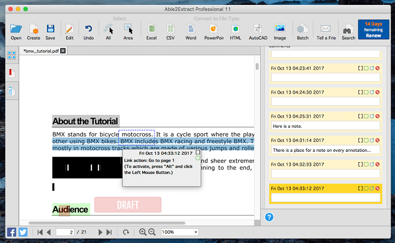Click empty note field of 04:24:30 comment

coord(325,102)
